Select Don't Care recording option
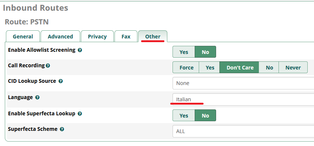 tap(239, 68)
